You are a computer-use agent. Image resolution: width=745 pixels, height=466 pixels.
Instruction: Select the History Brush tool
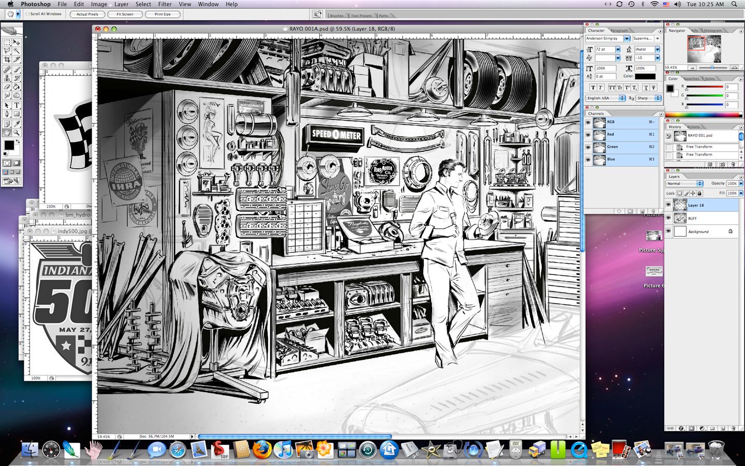[17, 78]
